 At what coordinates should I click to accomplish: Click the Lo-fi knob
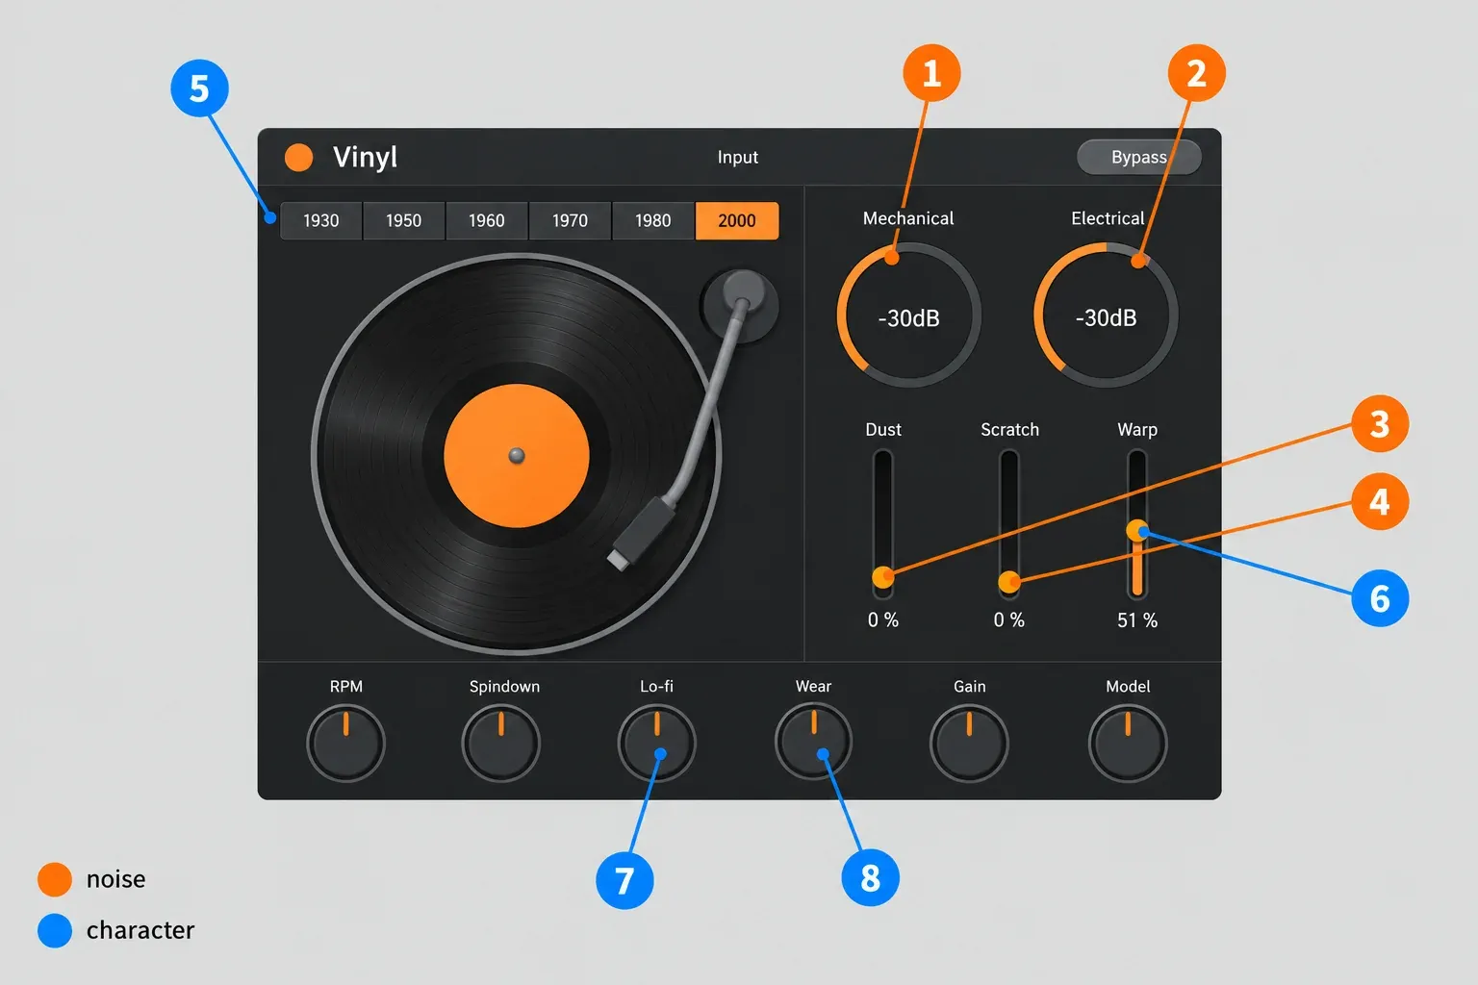(657, 743)
